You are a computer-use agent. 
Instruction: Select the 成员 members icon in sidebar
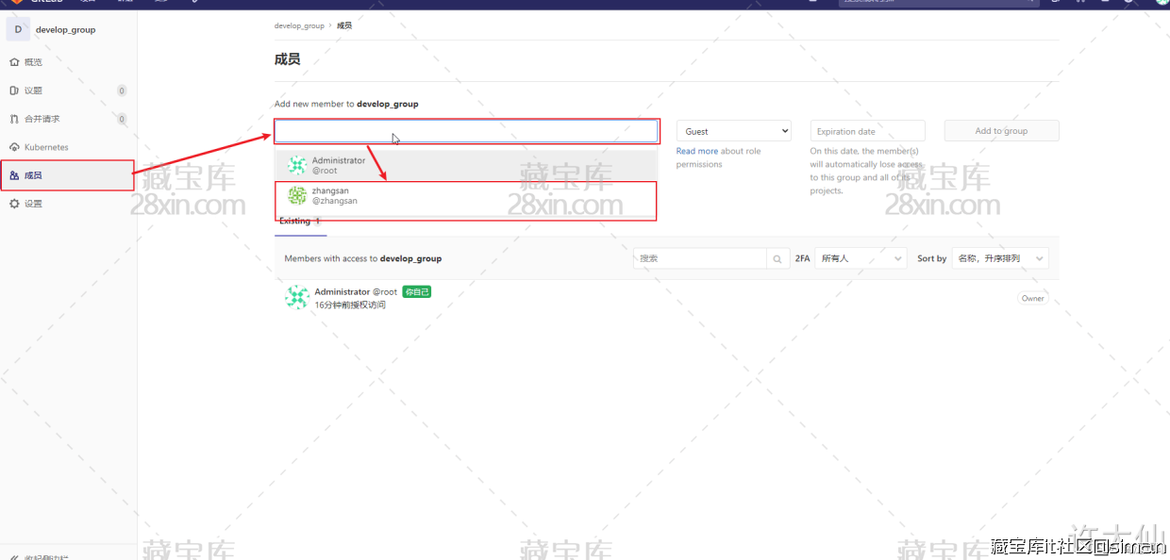tap(14, 175)
